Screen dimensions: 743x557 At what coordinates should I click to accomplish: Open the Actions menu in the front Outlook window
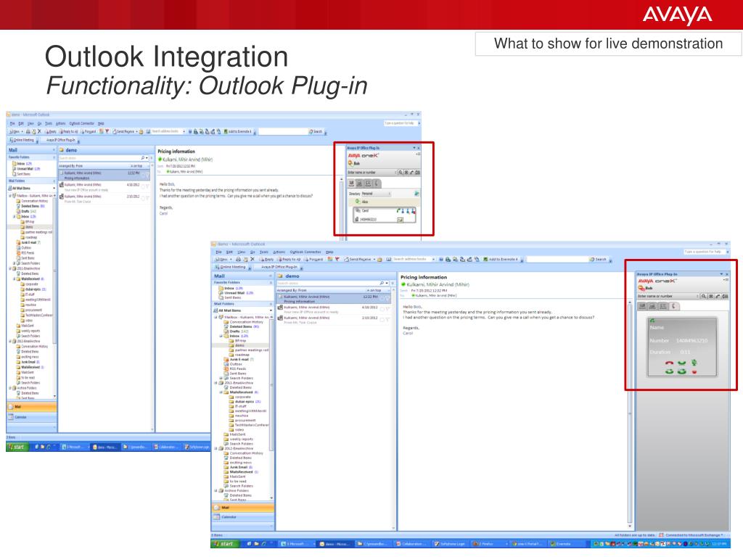279,252
